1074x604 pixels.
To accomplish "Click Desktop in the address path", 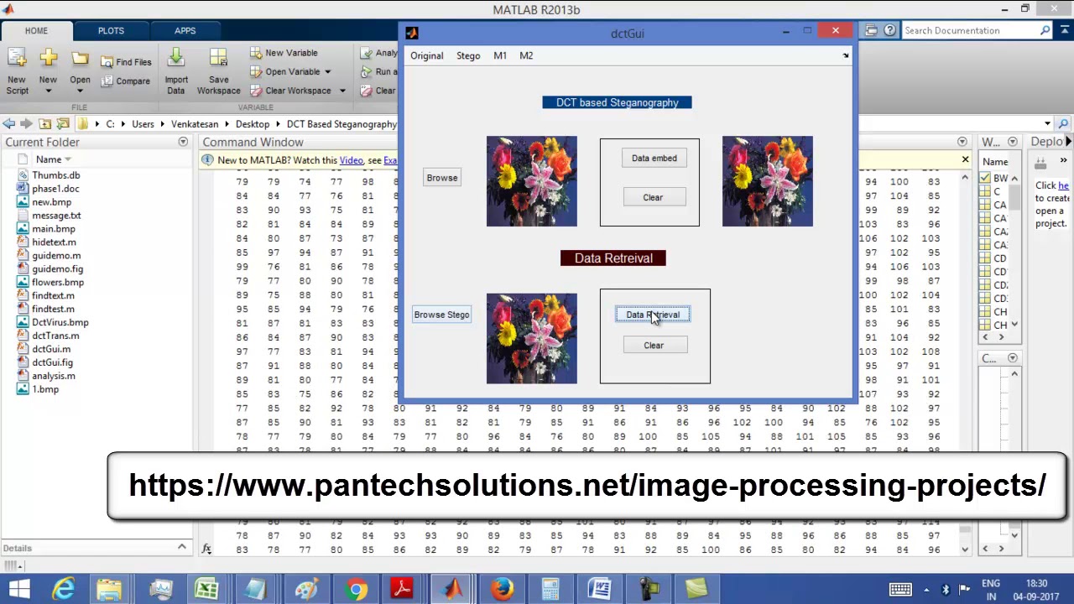I will click(253, 124).
